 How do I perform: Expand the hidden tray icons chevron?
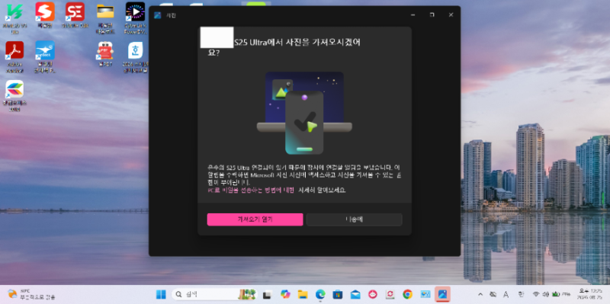click(480, 294)
